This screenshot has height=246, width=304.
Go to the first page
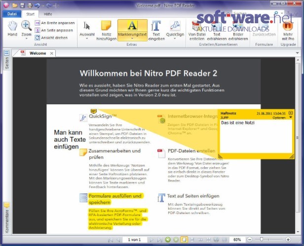click(x=111, y=240)
